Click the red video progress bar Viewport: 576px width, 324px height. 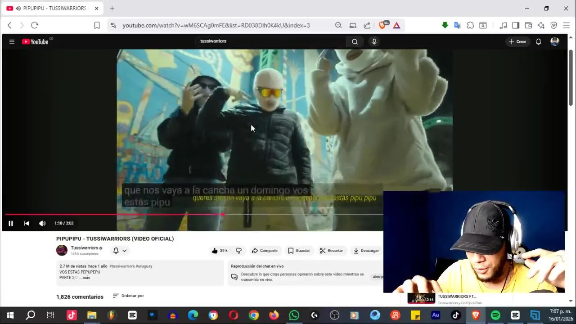(x=114, y=214)
